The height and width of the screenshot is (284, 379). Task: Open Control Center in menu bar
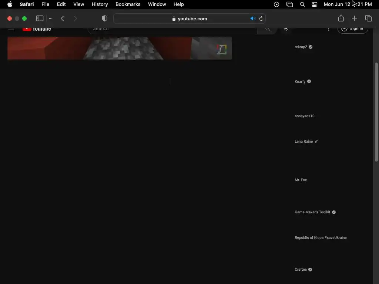click(x=315, y=4)
